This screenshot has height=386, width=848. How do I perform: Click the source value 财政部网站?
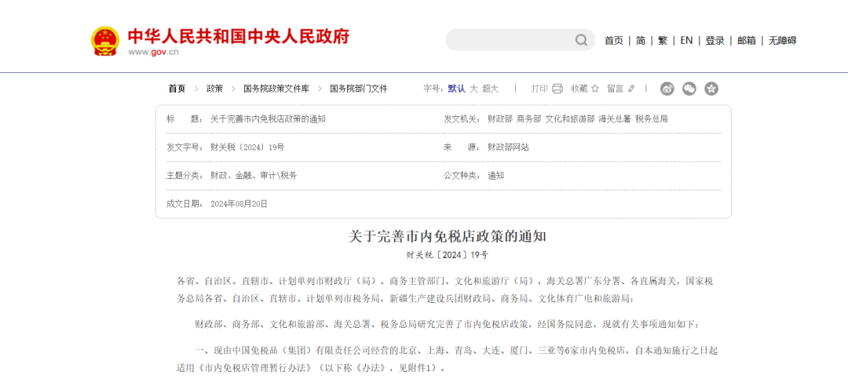click(508, 147)
